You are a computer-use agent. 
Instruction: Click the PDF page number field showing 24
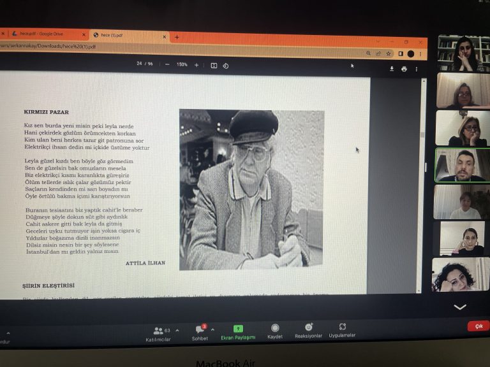[x=139, y=63]
